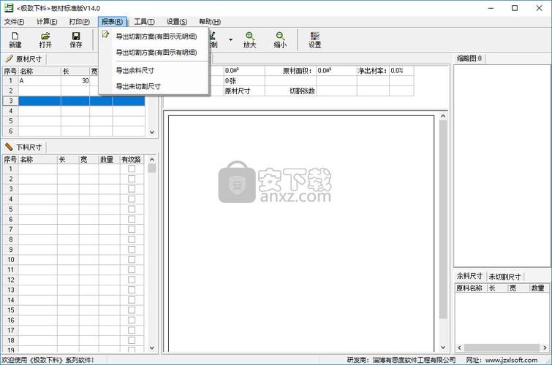Click length value 30 in 原材尺寸 table
The height and width of the screenshot is (365, 552).
[x=75, y=80]
